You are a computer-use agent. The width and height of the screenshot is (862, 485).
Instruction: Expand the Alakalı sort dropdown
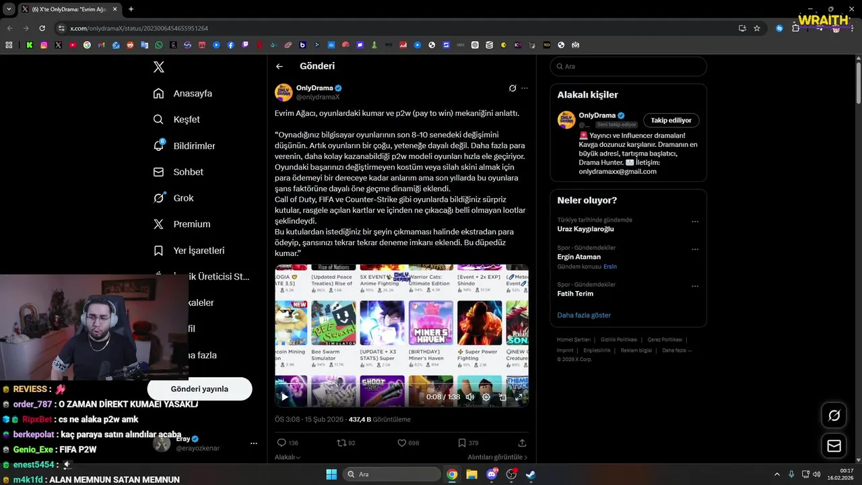click(x=288, y=457)
